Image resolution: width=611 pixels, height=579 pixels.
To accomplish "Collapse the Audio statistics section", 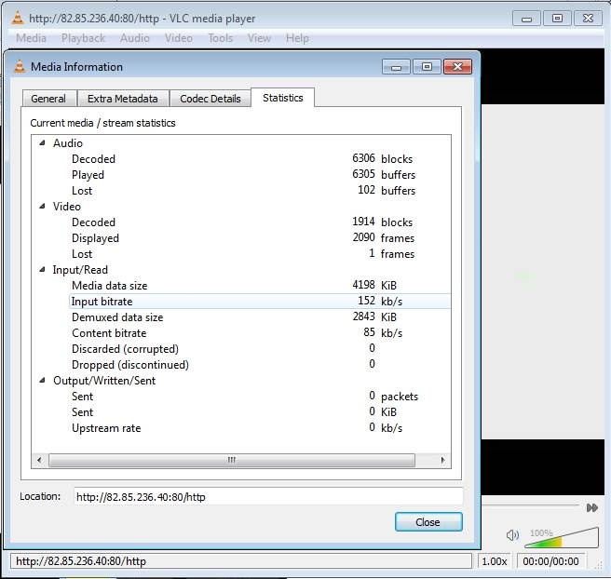I will pos(41,143).
